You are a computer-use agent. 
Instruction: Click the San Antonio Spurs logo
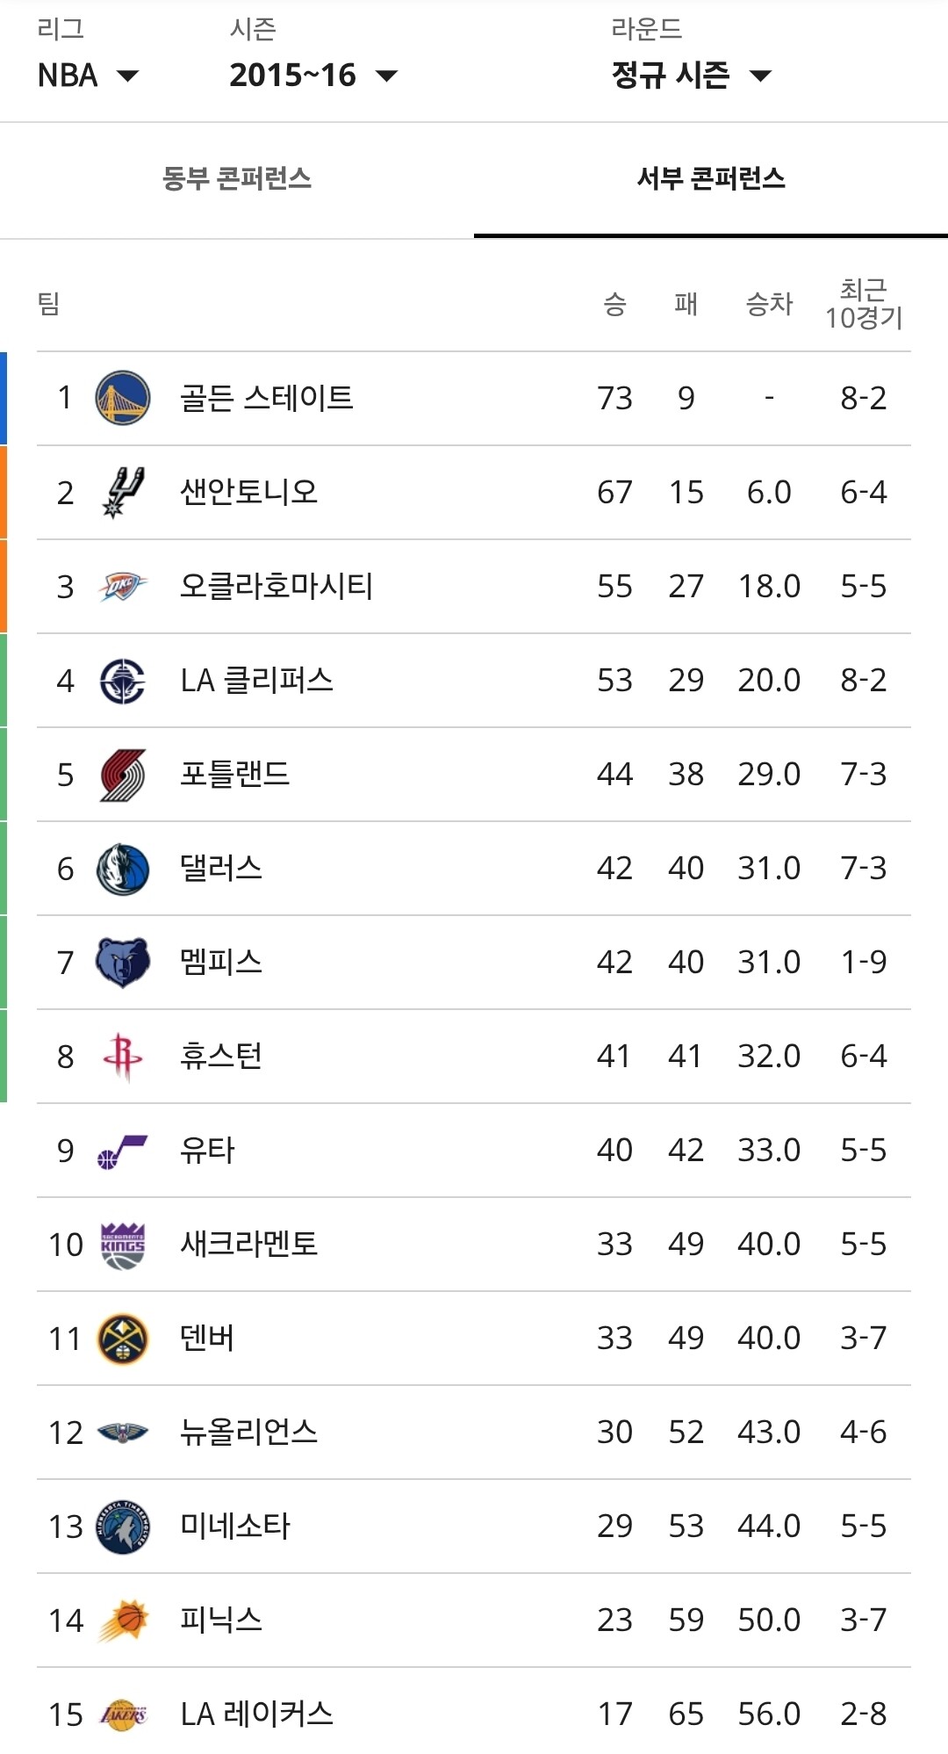point(123,492)
